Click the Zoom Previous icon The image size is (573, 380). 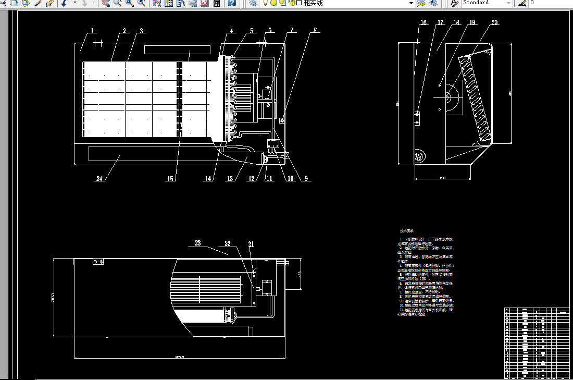click(141, 3)
